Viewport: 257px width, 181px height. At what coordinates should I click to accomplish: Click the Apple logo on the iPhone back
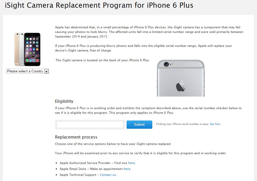click(x=181, y=86)
